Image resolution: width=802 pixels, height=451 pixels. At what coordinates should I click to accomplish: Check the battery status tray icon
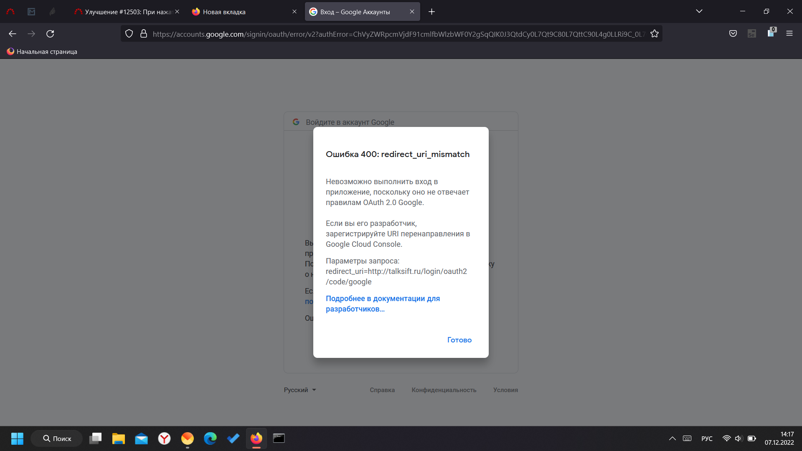pos(752,438)
